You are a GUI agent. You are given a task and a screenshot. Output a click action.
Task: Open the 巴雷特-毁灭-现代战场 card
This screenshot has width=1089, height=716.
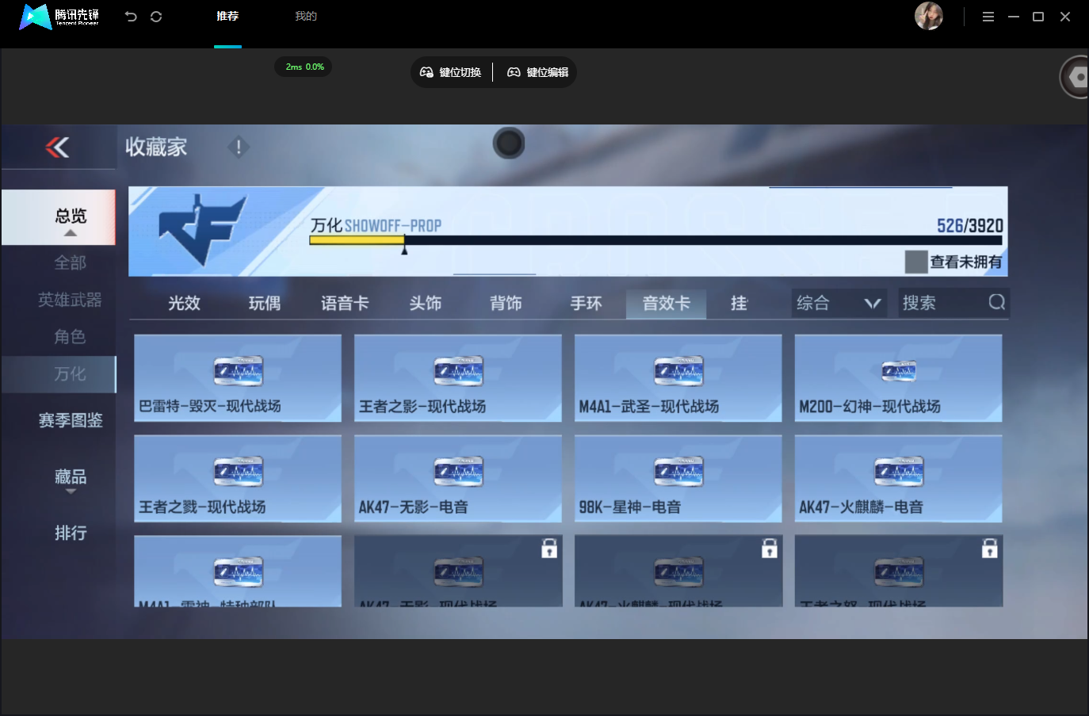[238, 378]
